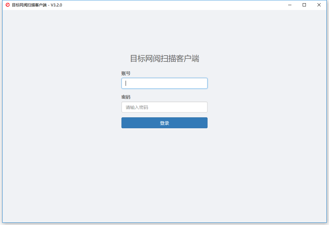This screenshot has height=225, width=329.
Task: Click the red app icon in title bar
Action: click(x=8, y=5)
